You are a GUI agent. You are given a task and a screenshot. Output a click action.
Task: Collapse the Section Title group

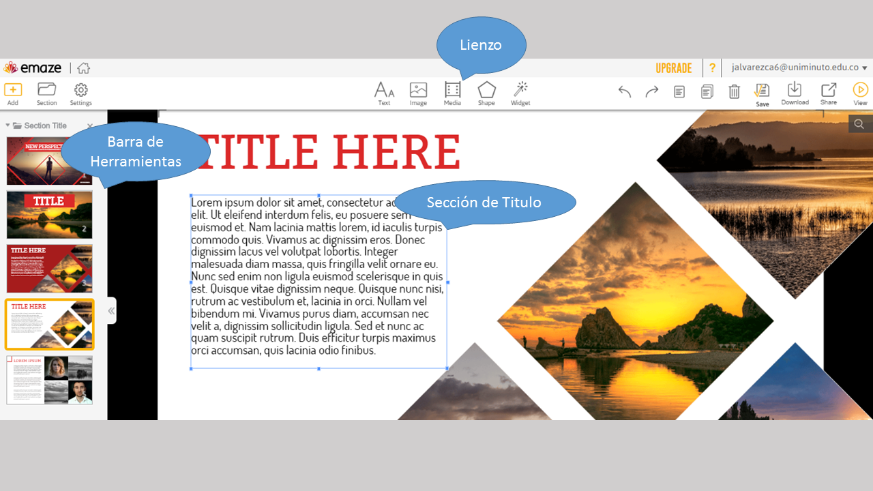(x=8, y=125)
